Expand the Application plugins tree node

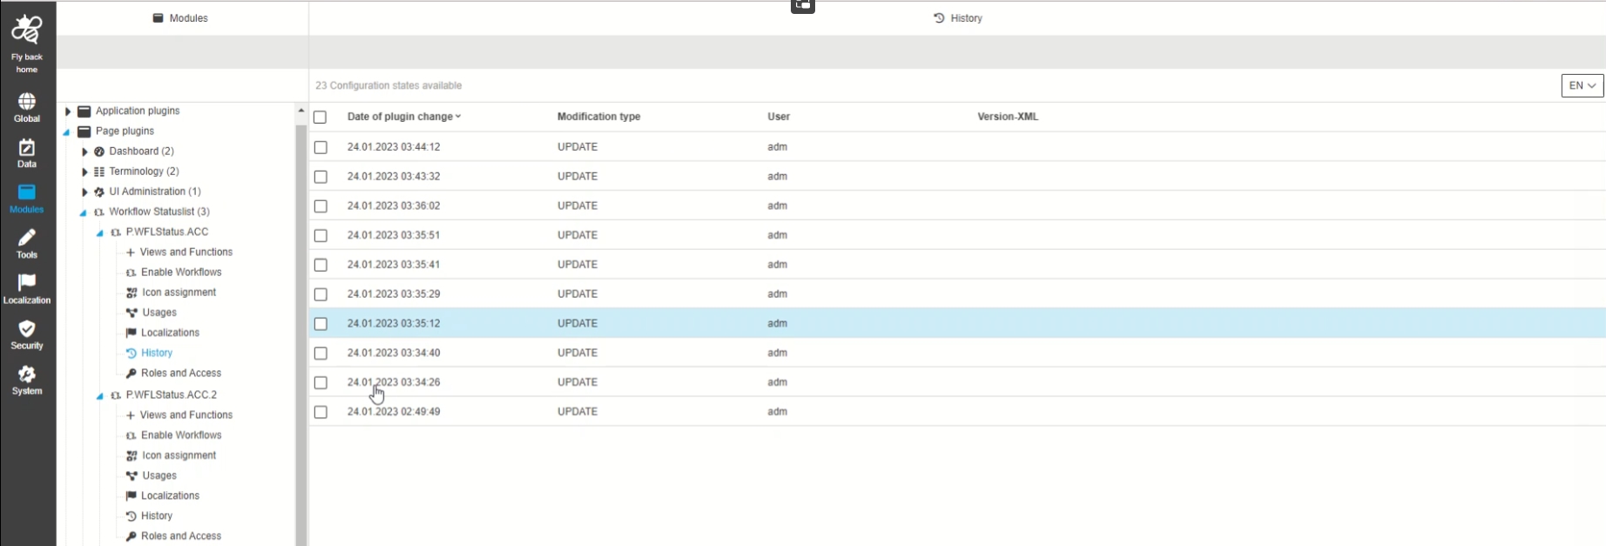[68, 111]
